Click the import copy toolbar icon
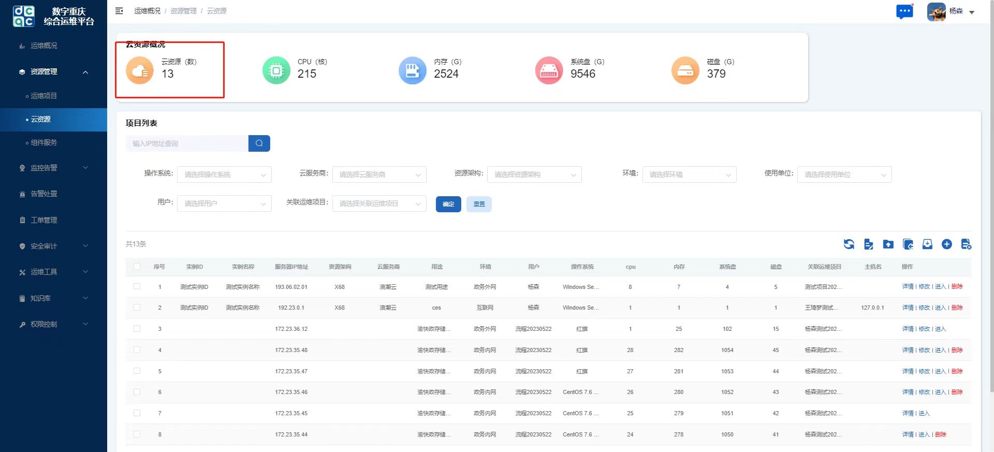Screen dimensions: 994x452 point(908,244)
